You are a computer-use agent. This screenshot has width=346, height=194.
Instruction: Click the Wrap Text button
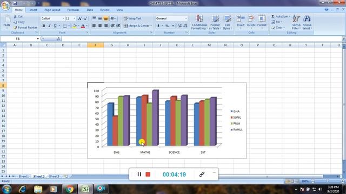click(132, 18)
